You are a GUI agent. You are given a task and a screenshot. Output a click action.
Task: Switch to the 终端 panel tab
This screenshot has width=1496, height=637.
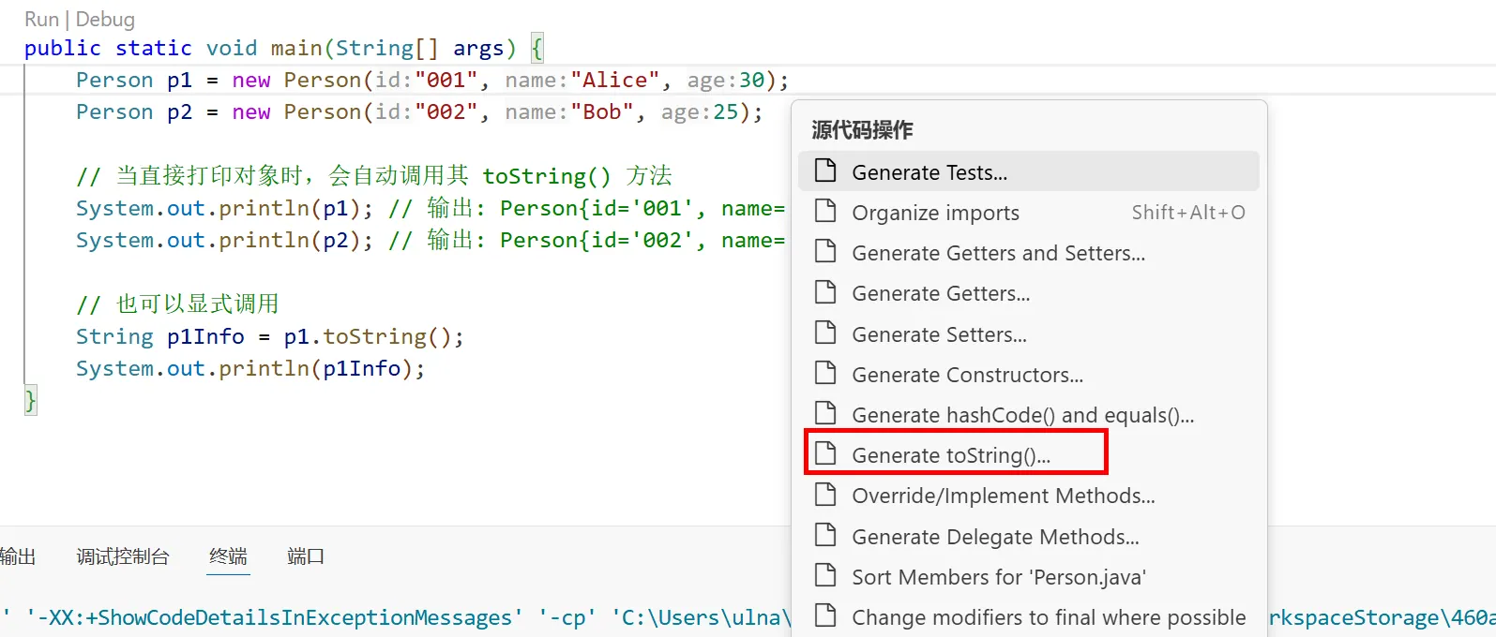pos(228,556)
